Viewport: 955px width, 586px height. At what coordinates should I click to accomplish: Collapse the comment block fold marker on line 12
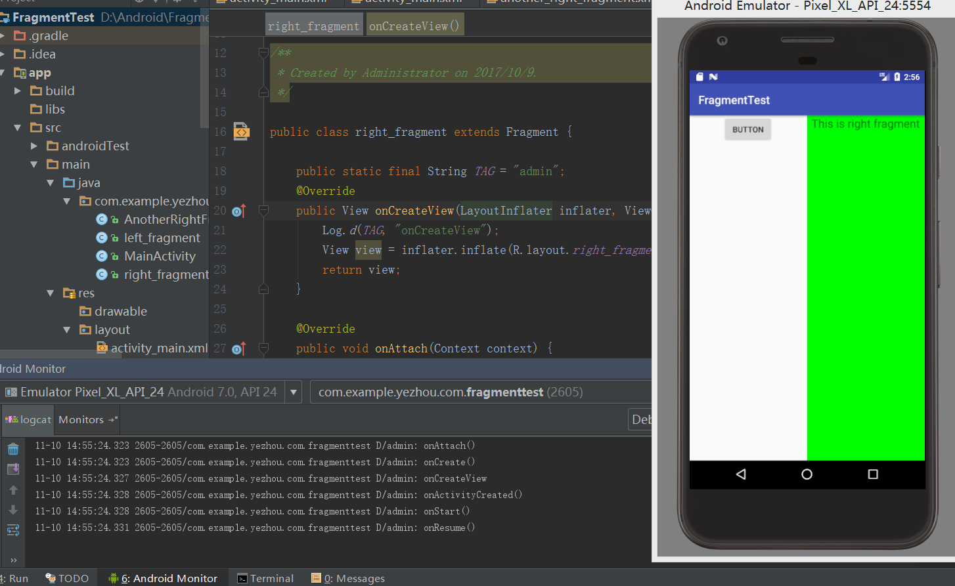click(x=263, y=53)
